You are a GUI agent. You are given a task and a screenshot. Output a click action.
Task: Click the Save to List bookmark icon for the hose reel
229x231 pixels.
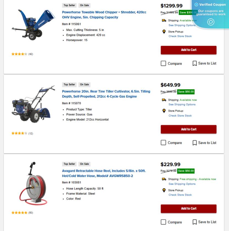point(195,222)
